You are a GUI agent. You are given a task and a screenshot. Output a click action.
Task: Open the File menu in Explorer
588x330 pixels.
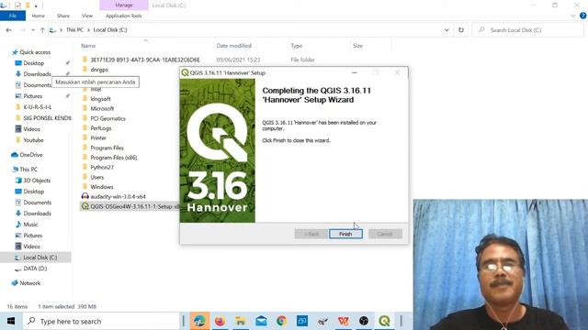[x=13, y=16]
